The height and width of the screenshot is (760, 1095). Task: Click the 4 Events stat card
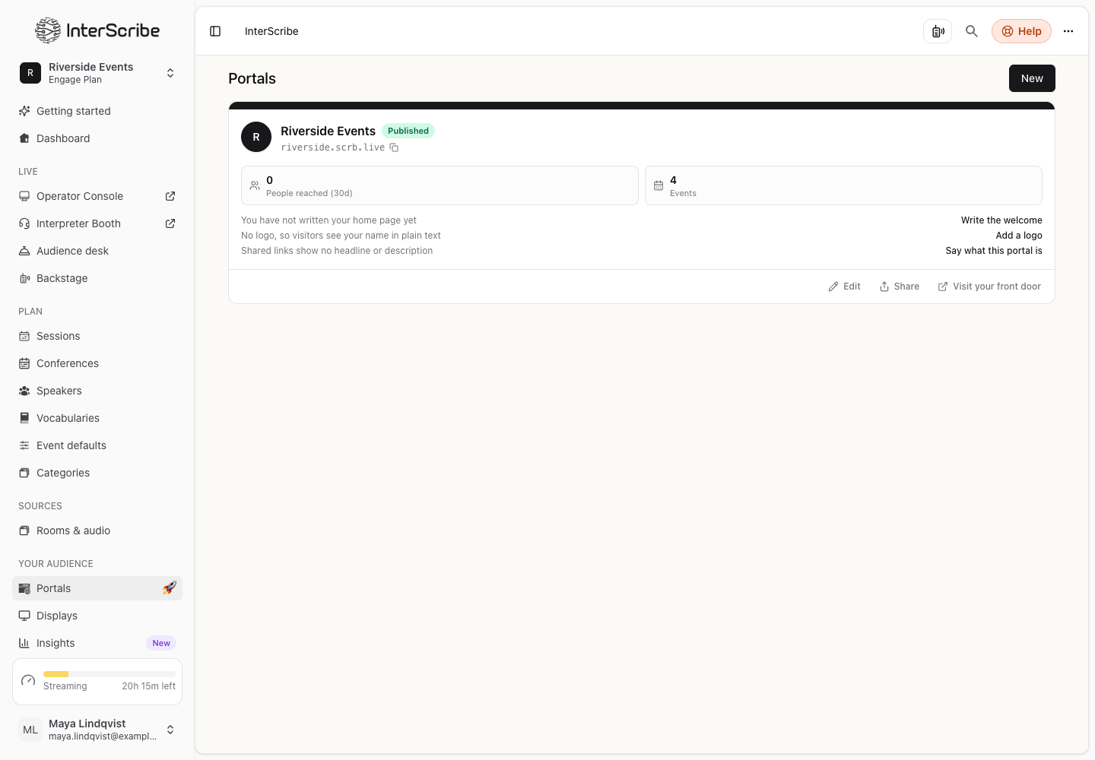(x=843, y=185)
